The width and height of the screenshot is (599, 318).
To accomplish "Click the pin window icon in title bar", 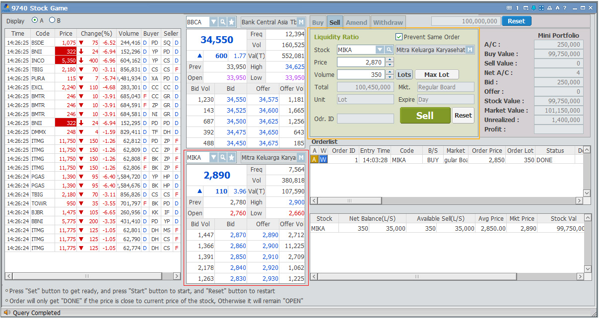I will pyautogui.click(x=533, y=8).
